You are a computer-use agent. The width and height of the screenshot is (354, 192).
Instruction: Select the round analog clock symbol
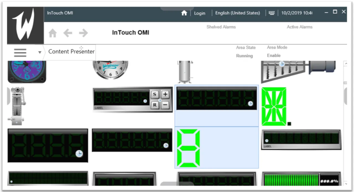click(110, 70)
